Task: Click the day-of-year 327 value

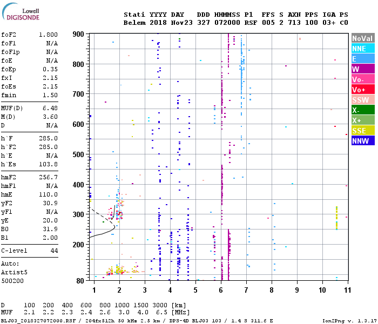Action: coord(204,23)
